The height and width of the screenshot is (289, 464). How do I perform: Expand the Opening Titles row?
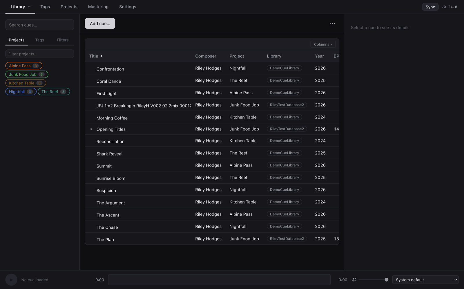(x=91, y=129)
